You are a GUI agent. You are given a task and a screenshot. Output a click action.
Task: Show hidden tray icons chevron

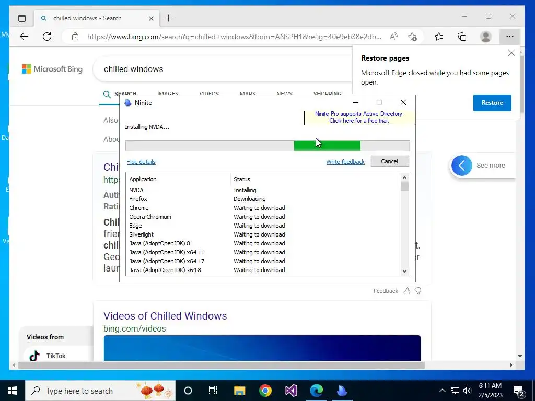(x=442, y=391)
